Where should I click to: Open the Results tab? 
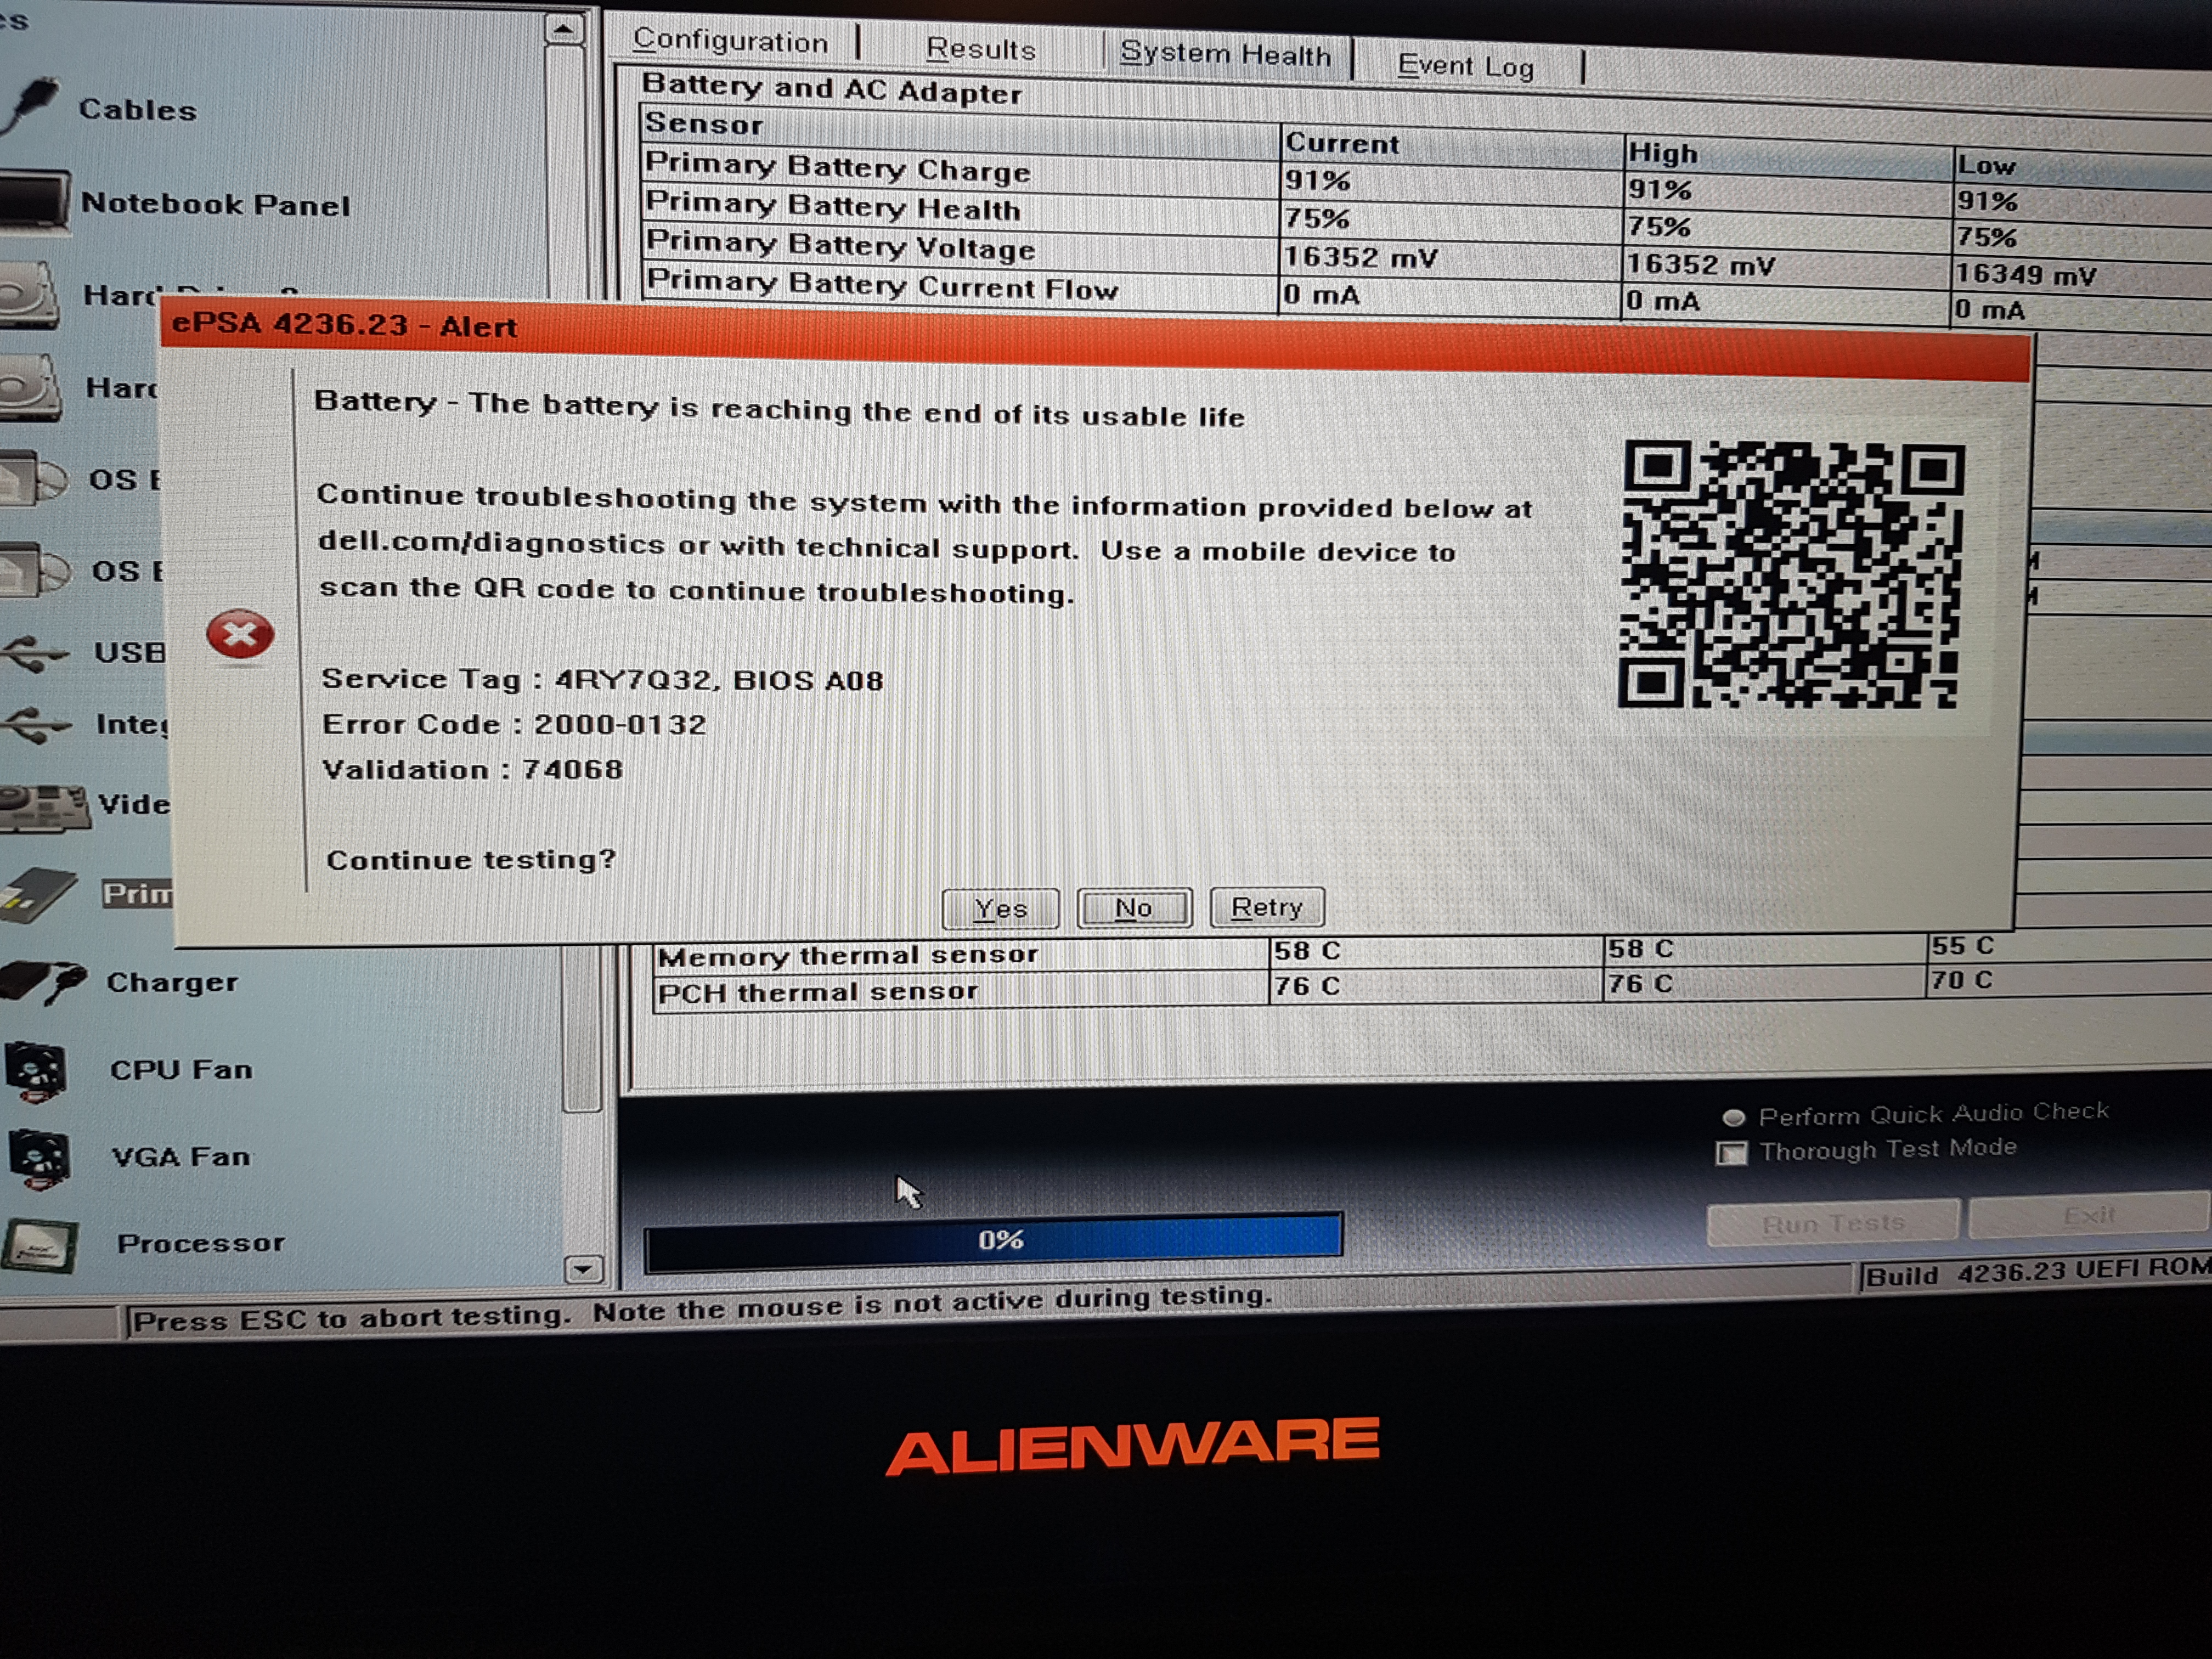(x=980, y=49)
